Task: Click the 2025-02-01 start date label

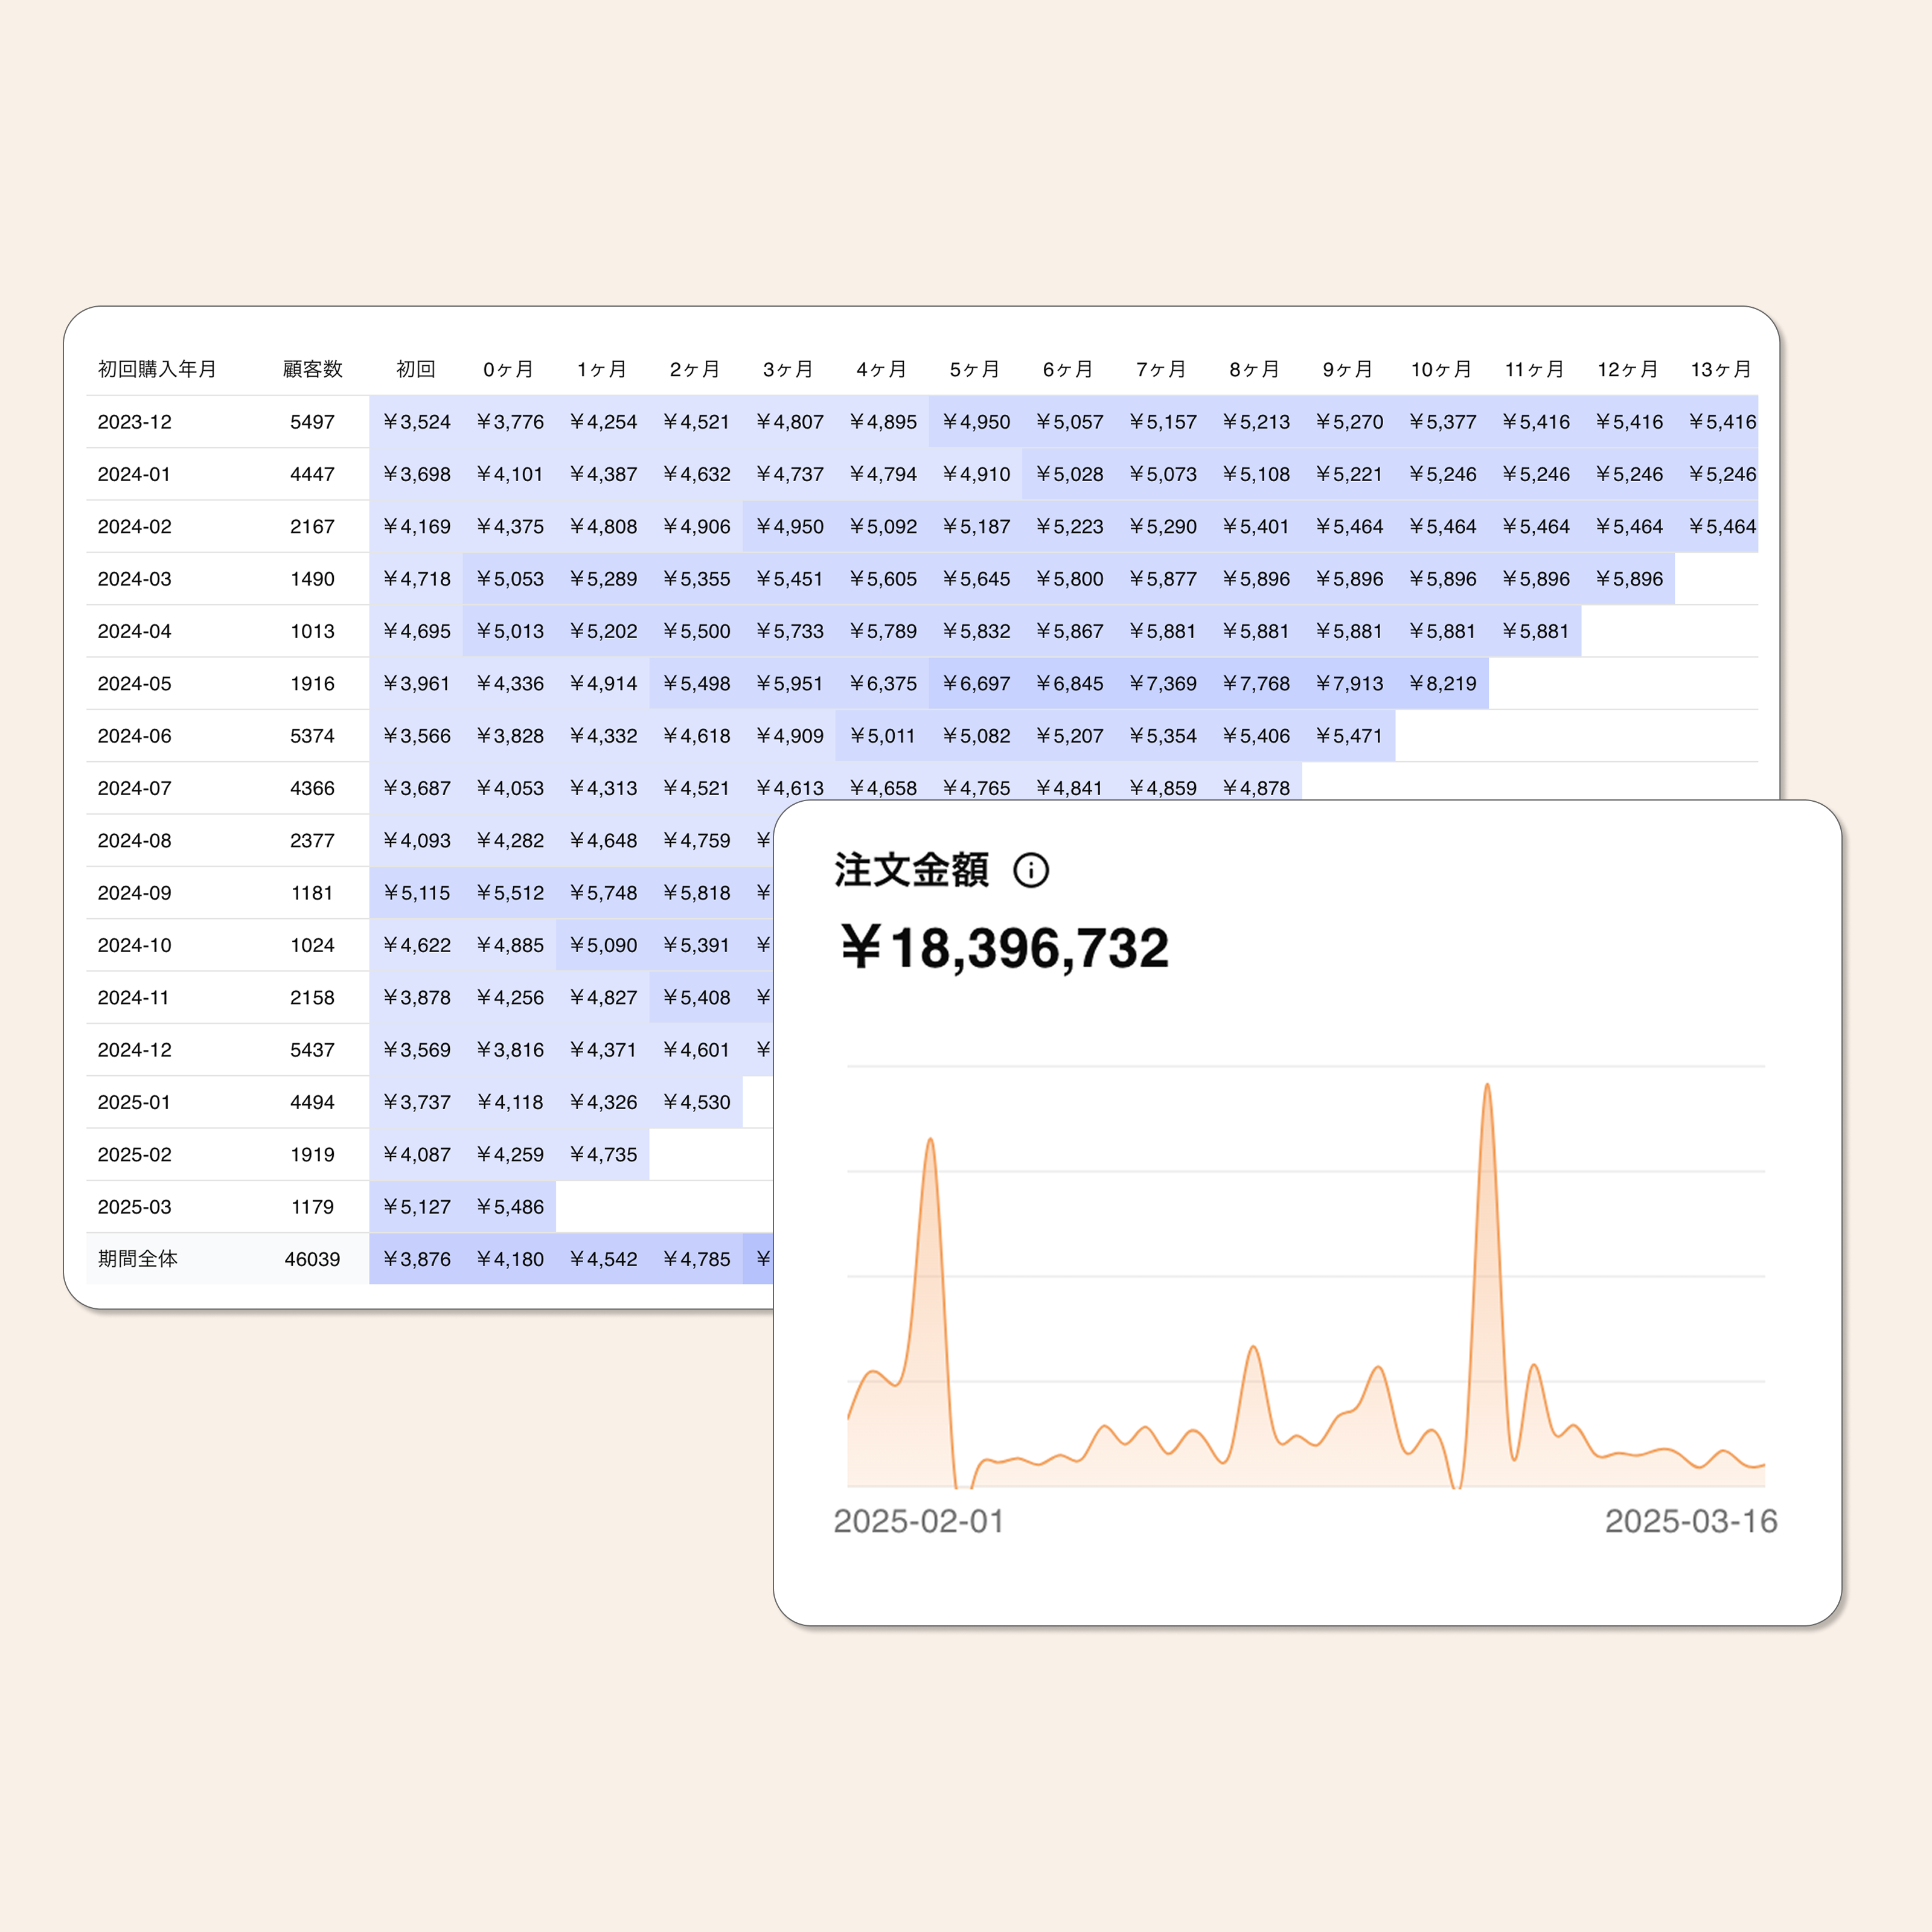Action: (x=918, y=1521)
